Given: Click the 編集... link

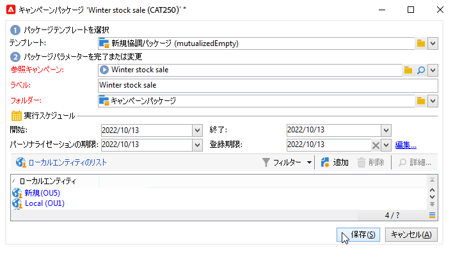Looking at the screenshot, I should (406, 145).
